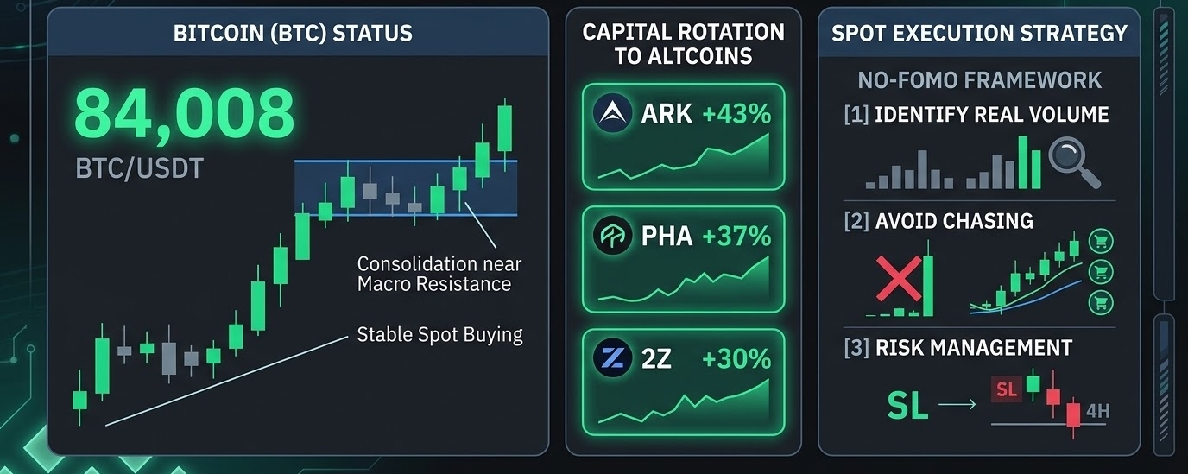
Task: Click the Consolidation near Macro Resistance label
Action: 440,273
